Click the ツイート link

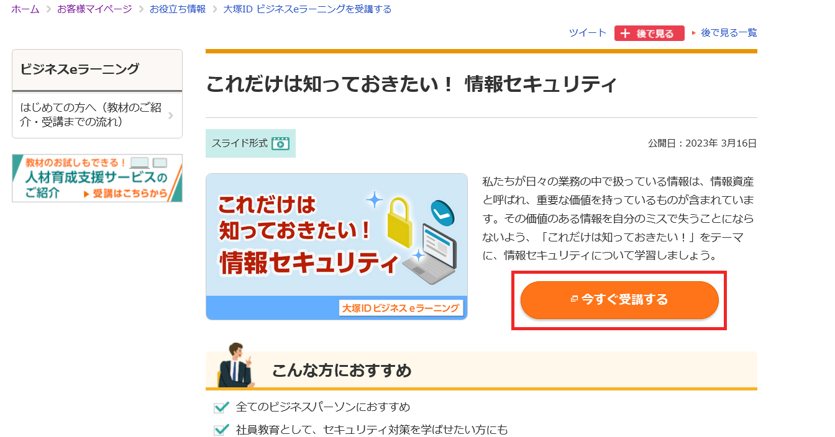click(x=588, y=33)
